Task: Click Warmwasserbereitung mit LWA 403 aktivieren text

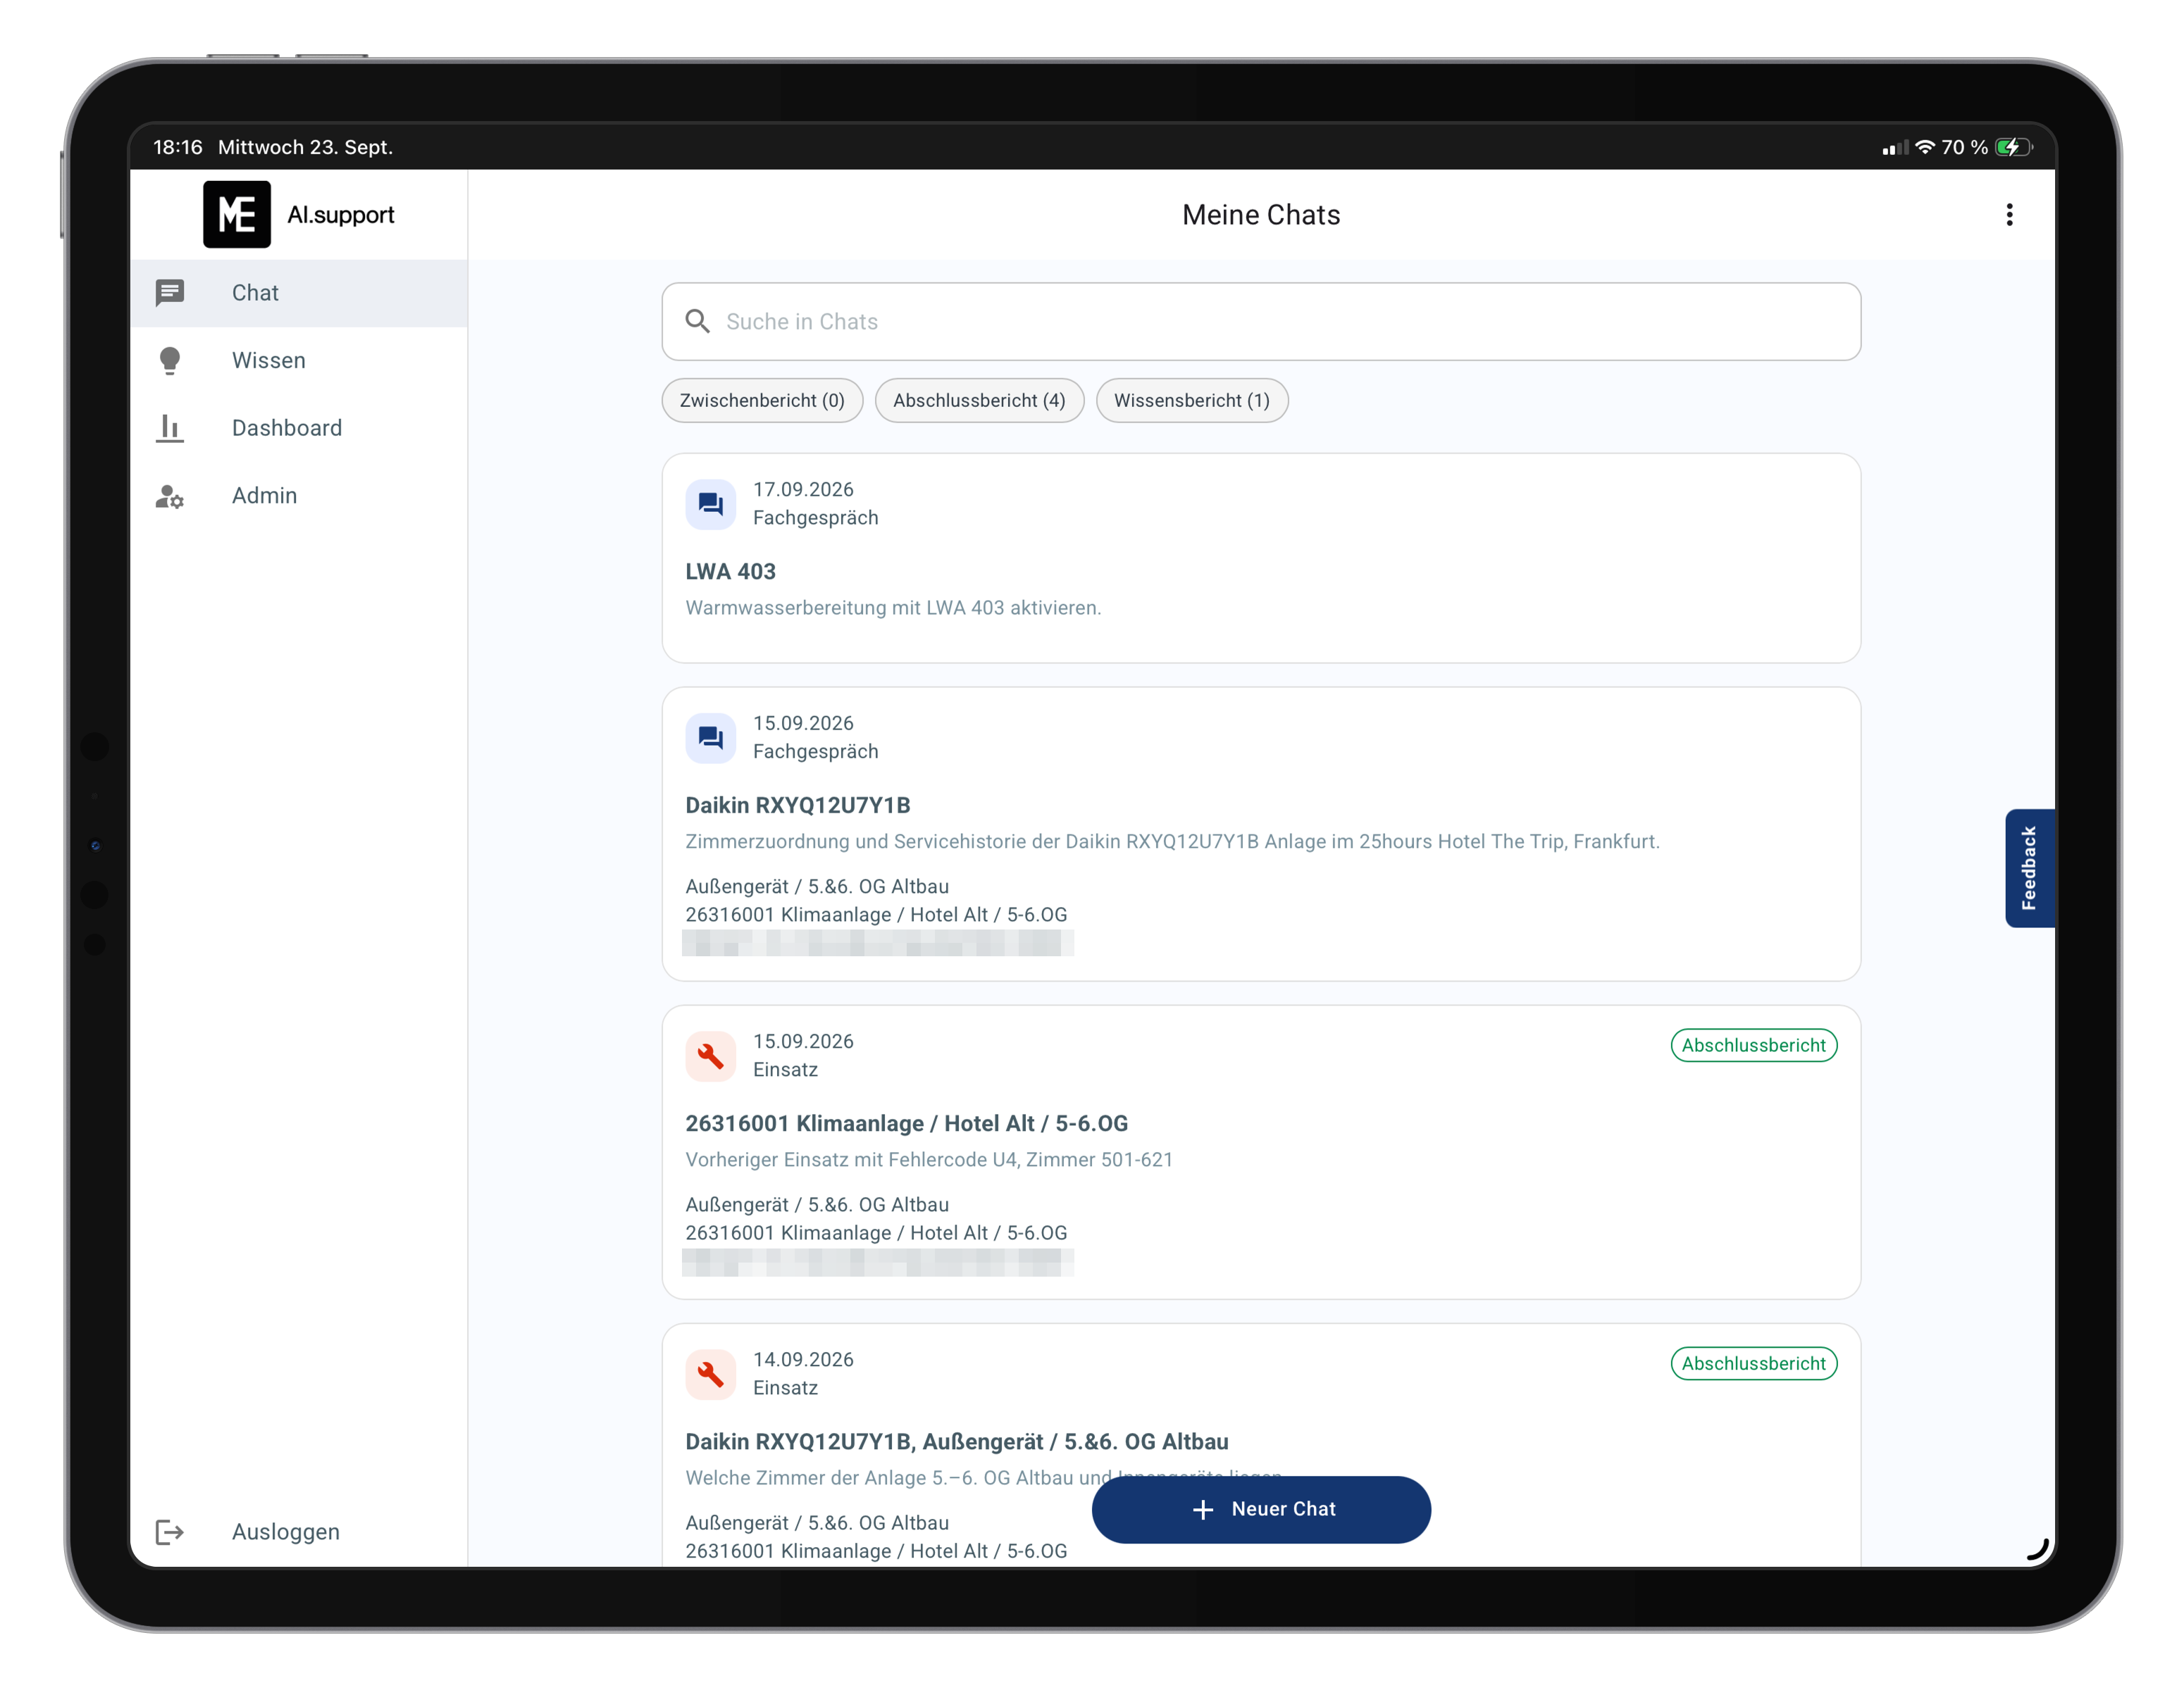Action: (x=892, y=608)
